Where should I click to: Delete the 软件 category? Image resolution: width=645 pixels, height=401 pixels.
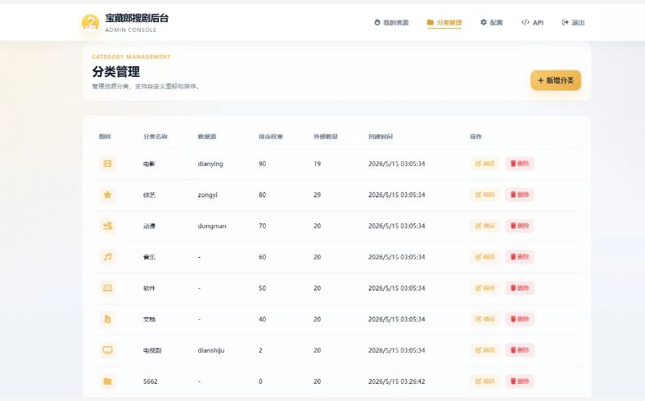click(x=520, y=288)
